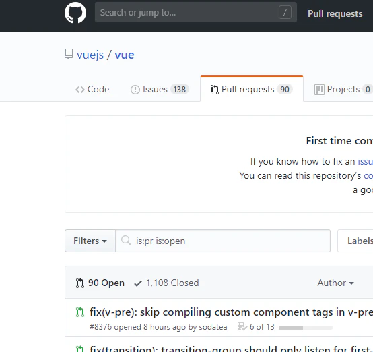Viewport: 373px width, 352px height.
Task: Show the 1,108 Closed pull requests
Action: [166, 283]
